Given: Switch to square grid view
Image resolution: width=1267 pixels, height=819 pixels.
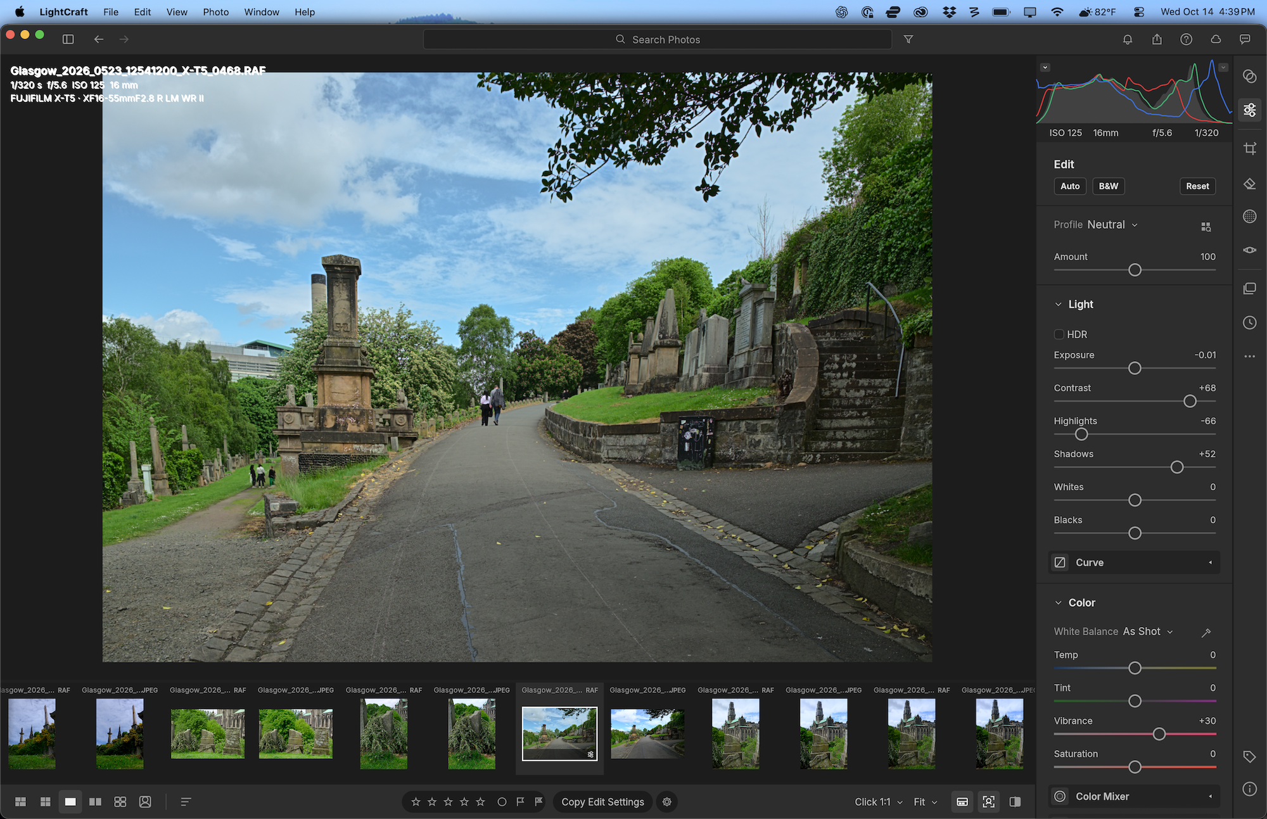Looking at the screenshot, I should click(45, 801).
